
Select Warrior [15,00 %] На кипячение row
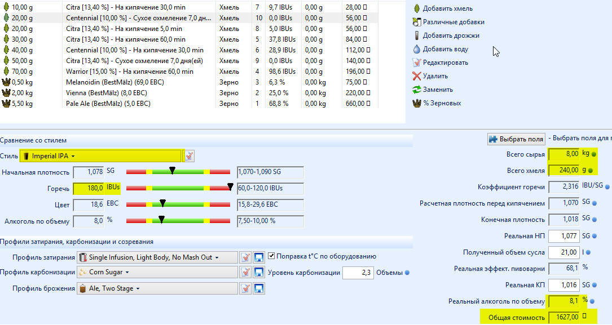(x=189, y=72)
